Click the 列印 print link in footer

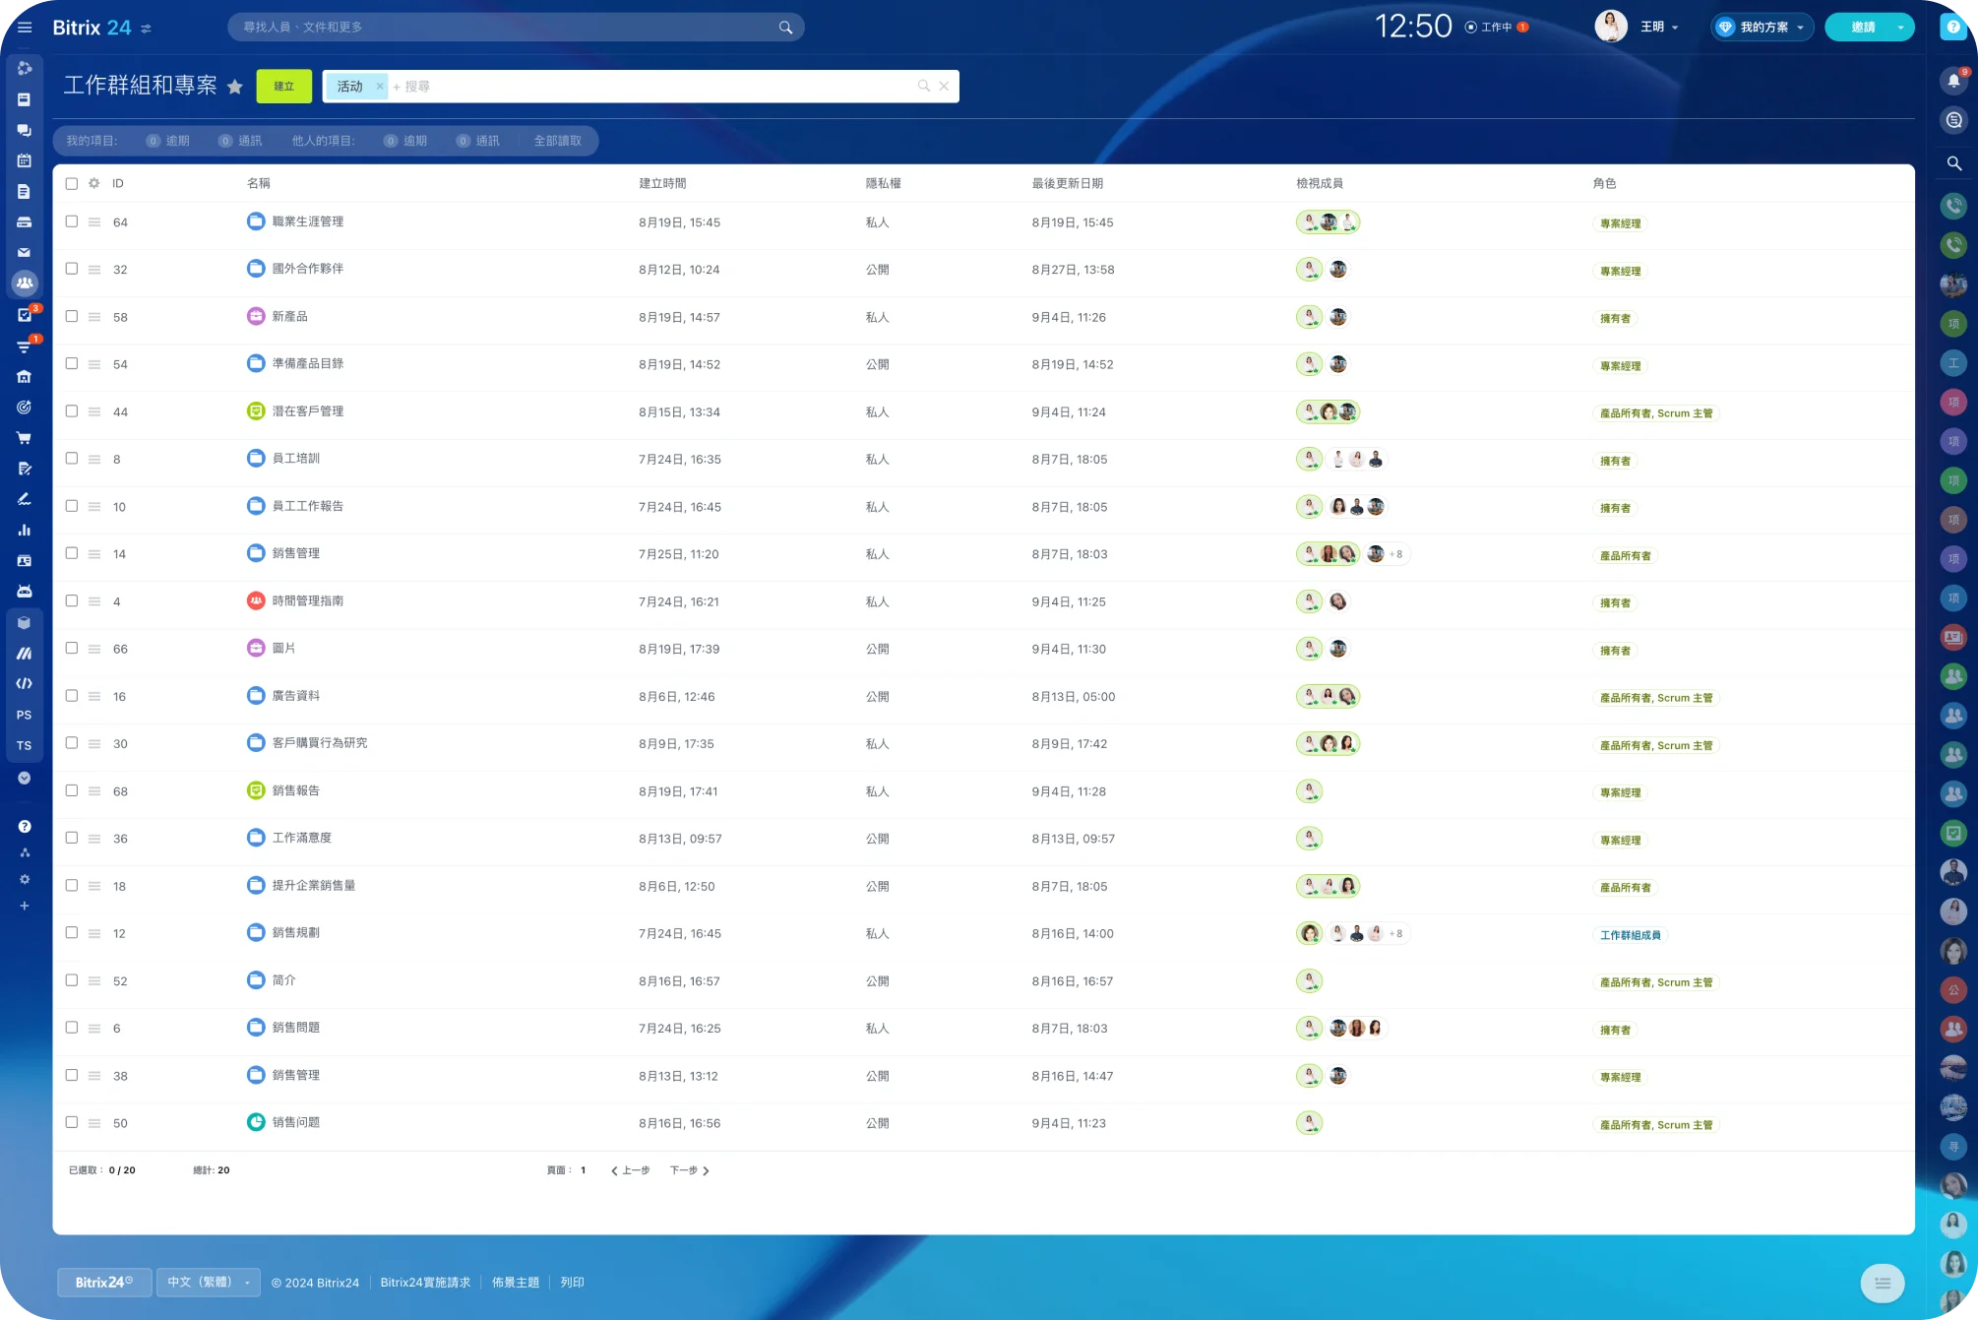pos(572,1283)
